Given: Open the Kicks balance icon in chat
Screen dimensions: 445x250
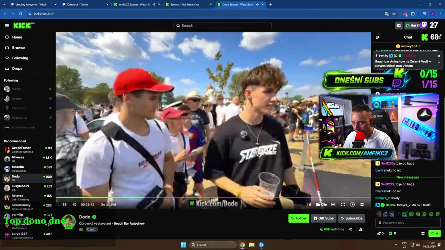Looking at the screenshot, I should click(392, 233).
